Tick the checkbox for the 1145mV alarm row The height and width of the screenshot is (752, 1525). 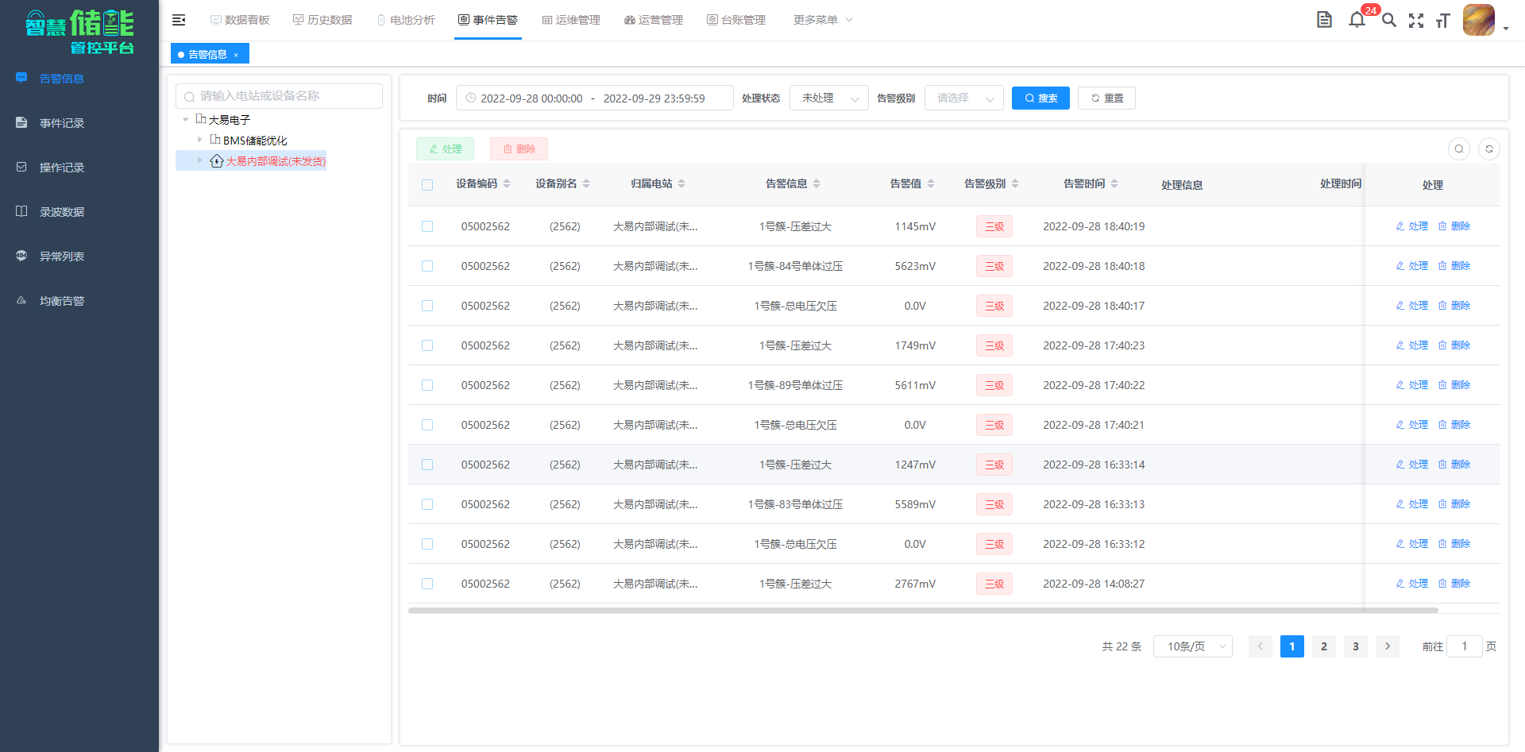coord(427,226)
